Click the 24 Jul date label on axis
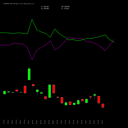128x128 pixels. (98, 122)
